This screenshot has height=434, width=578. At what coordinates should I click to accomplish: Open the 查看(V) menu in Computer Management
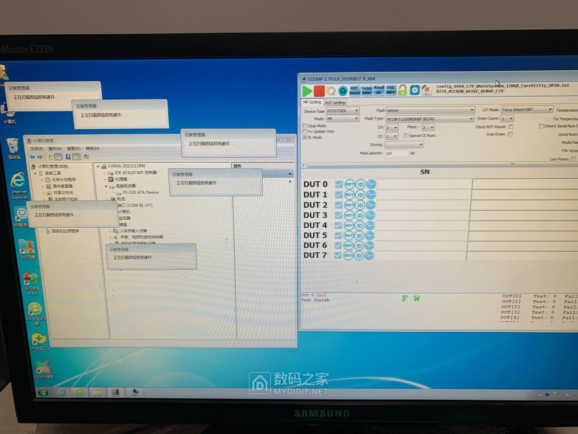(73, 148)
